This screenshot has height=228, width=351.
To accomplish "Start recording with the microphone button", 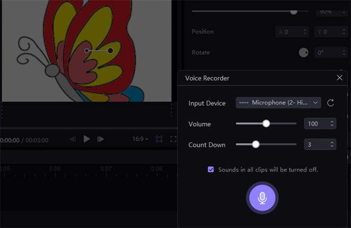I will [262, 198].
